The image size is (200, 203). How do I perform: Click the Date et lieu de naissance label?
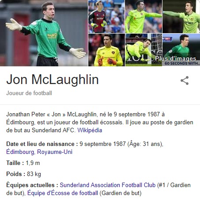coord(42,144)
